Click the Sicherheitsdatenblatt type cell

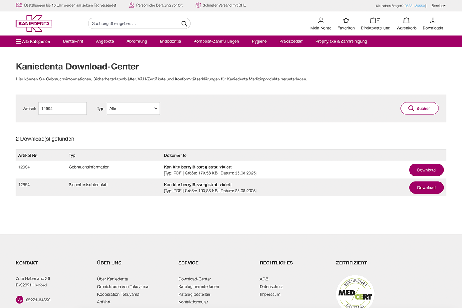click(x=88, y=185)
